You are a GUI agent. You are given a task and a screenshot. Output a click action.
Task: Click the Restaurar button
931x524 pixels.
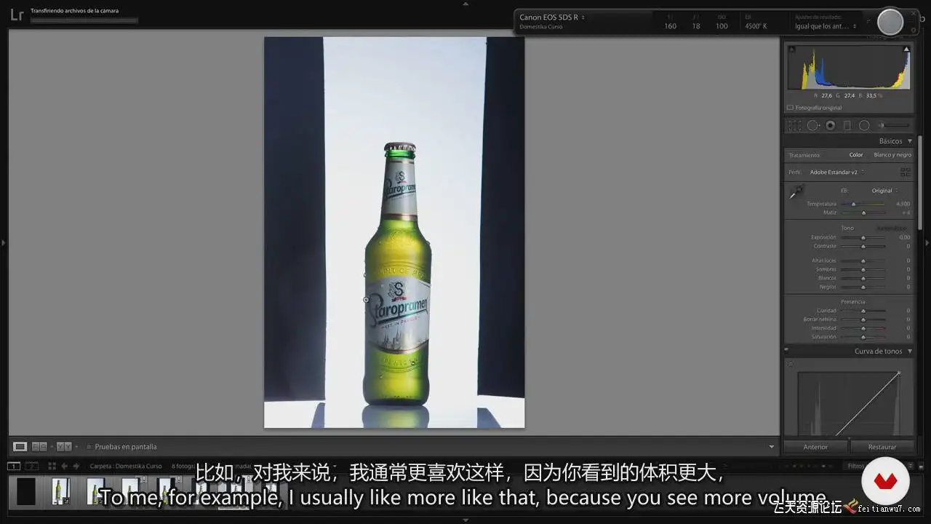pos(882,447)
